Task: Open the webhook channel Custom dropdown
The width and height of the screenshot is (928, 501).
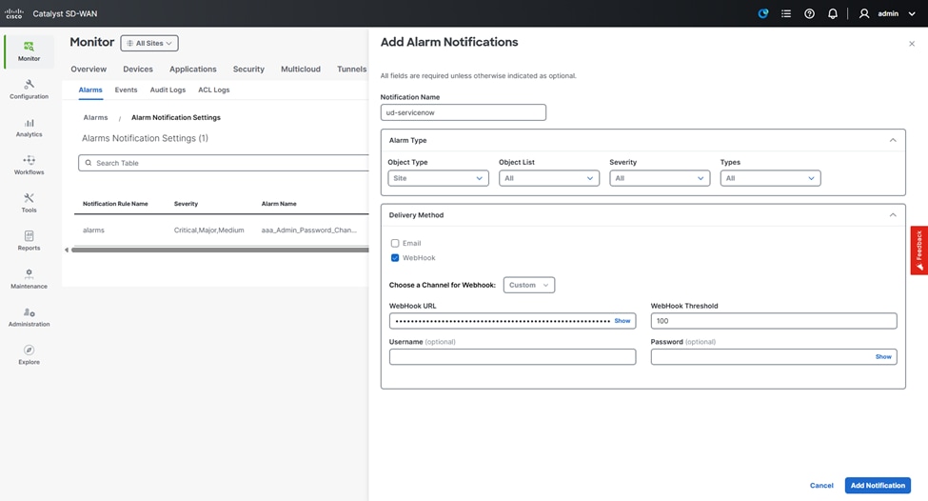Action: click(528, 285)
